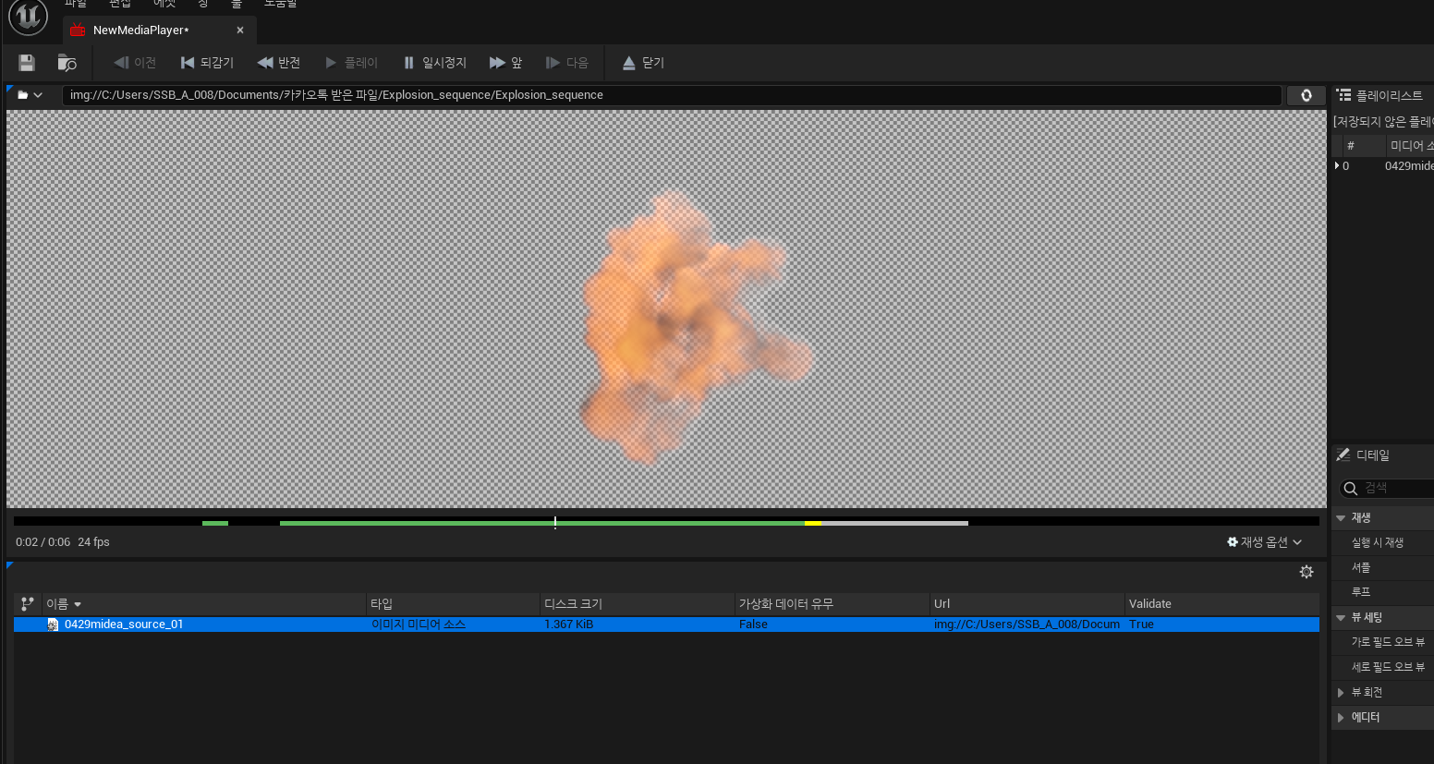Reload the media URL
Screen dimensions: 1434x764
1306,95
